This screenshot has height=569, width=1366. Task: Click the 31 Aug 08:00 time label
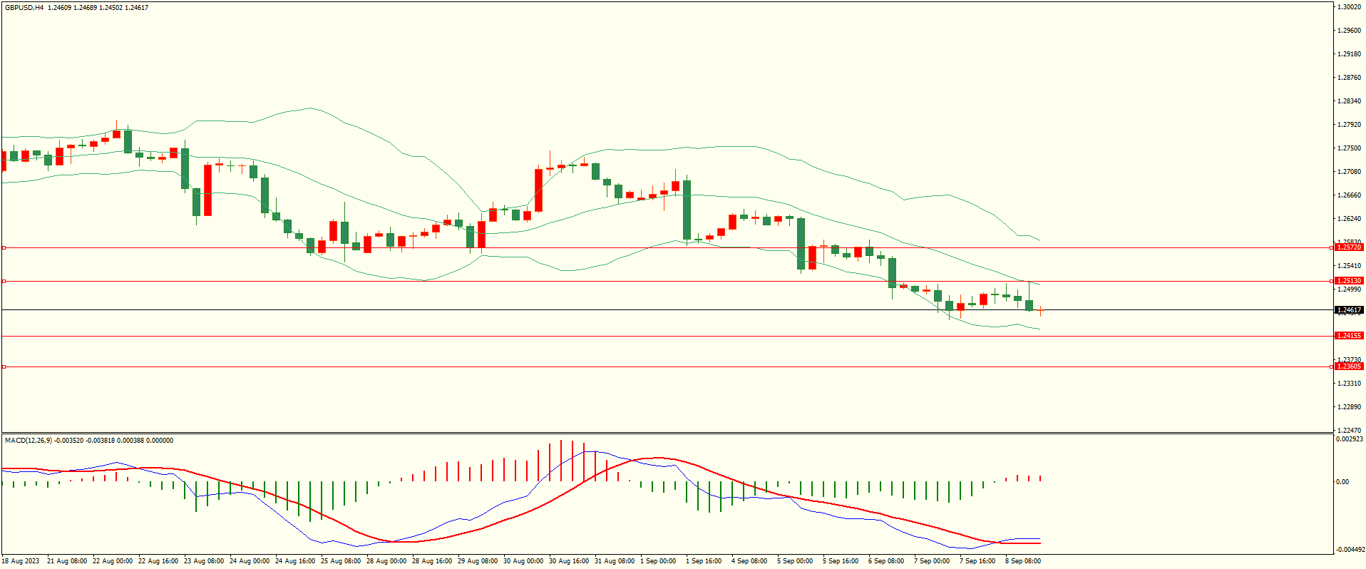point(615,561)
